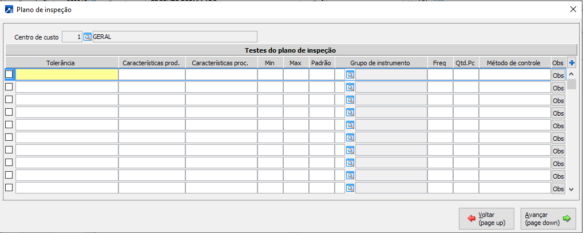This screenshot has height=233, width=583.
Task: Click the blue plus add-row icon
Action: (572, 62)
